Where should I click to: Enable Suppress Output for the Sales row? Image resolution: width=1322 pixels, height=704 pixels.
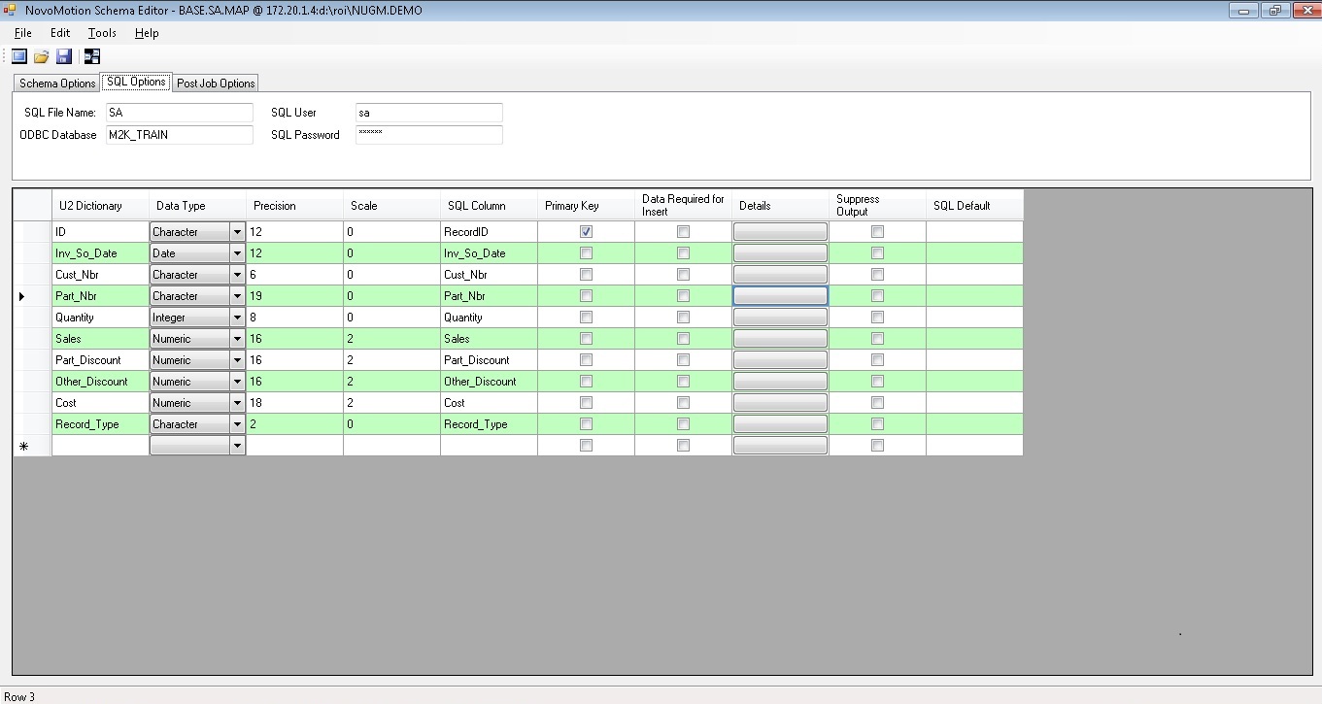pyautogui.click(x=877, y=339)
